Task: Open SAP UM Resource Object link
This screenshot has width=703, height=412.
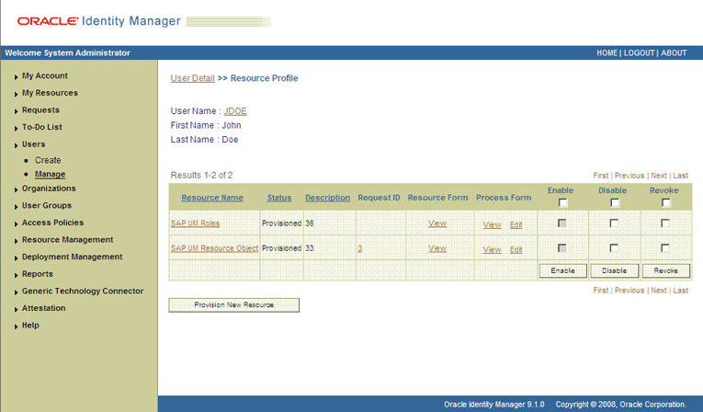Action: tap(214, 247)
